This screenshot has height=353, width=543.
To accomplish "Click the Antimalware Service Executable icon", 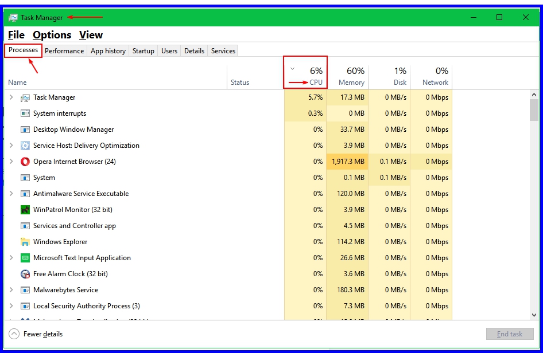I will (25, 194).
